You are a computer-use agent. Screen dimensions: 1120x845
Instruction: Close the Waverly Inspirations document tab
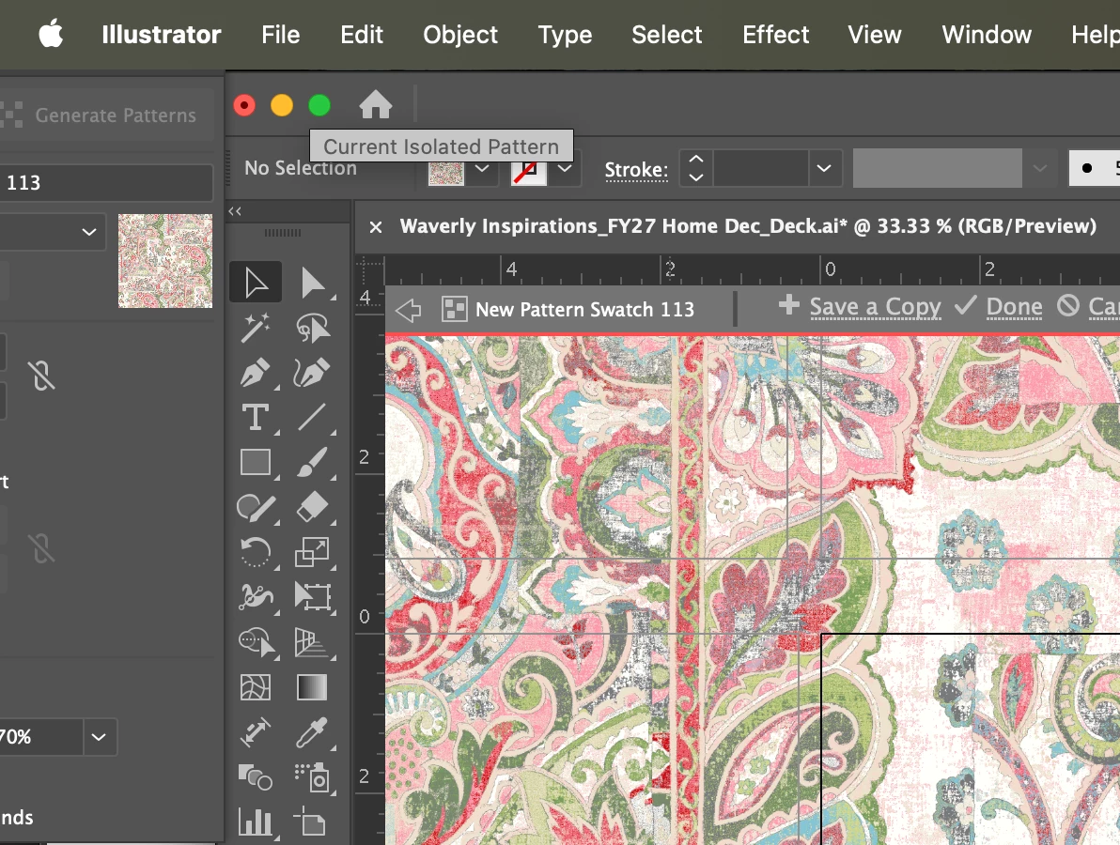(375, 227)
